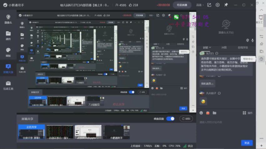The height and width of the screenshot is (149, 266).
Task: Click the green signal bars icon next to 优良
Action: (x=185, y=146)
